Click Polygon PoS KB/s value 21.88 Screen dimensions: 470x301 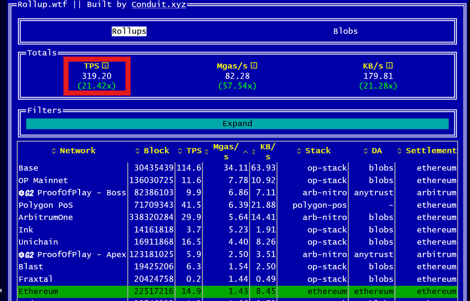coord(263,205)
